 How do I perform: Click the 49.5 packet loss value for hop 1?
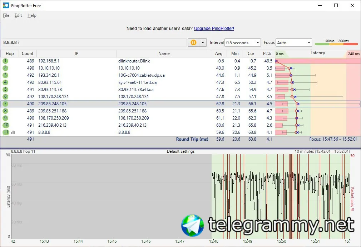click(268, 61)
